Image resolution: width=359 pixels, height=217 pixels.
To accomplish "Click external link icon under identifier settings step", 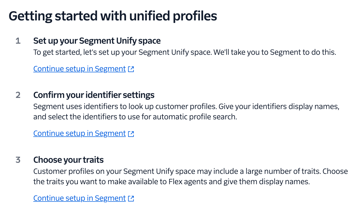I will click(131, 134).
